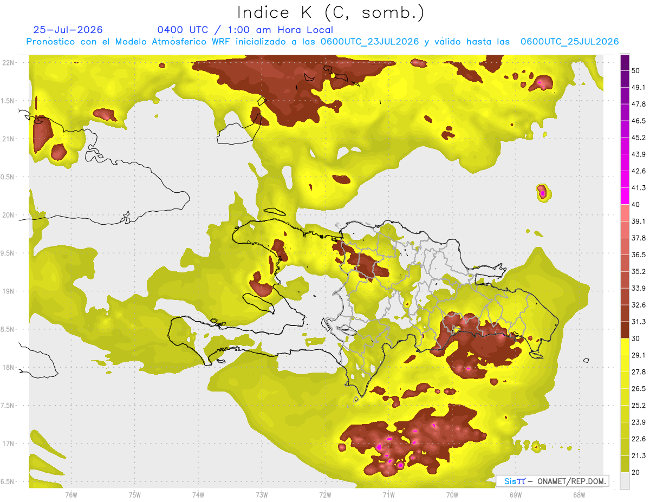The height and width of the screenshot is (502, 650).
Task: Click the "6.5N" latitude label
Action: click(x=8, y=481)
